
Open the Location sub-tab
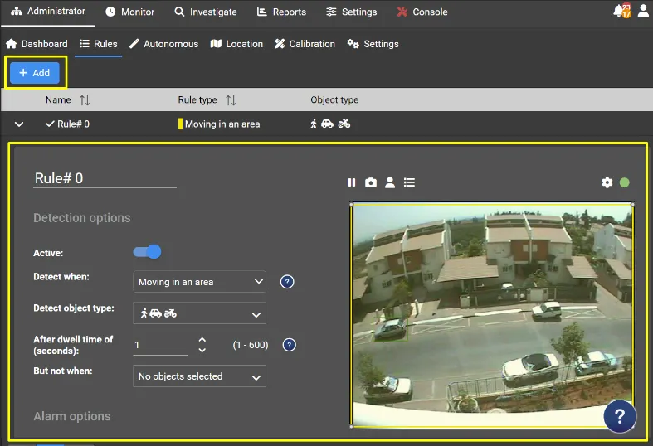(x=236, y=44)
